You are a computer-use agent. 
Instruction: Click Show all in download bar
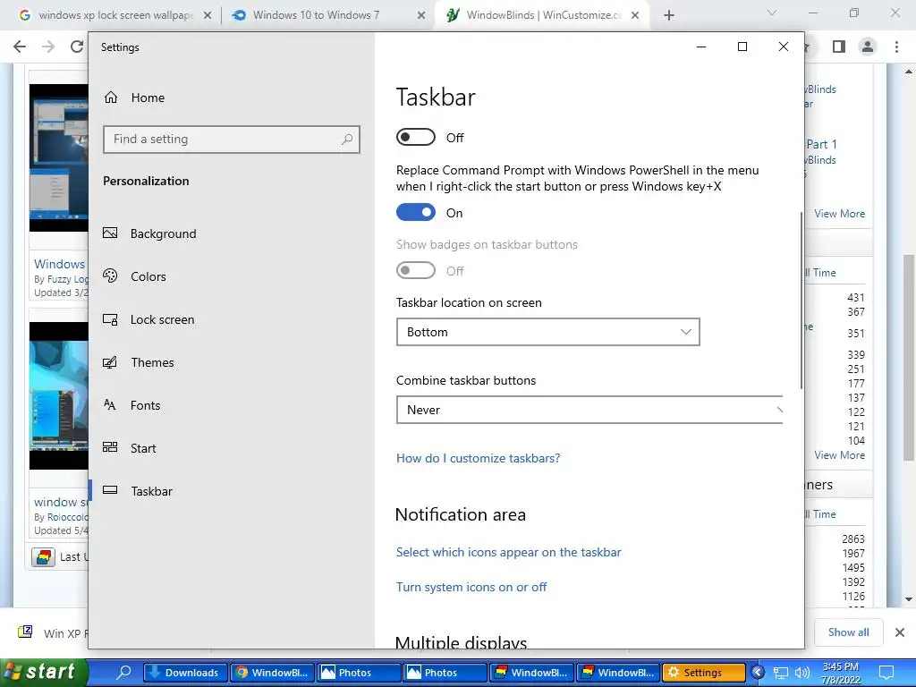[x=848, y=632]
